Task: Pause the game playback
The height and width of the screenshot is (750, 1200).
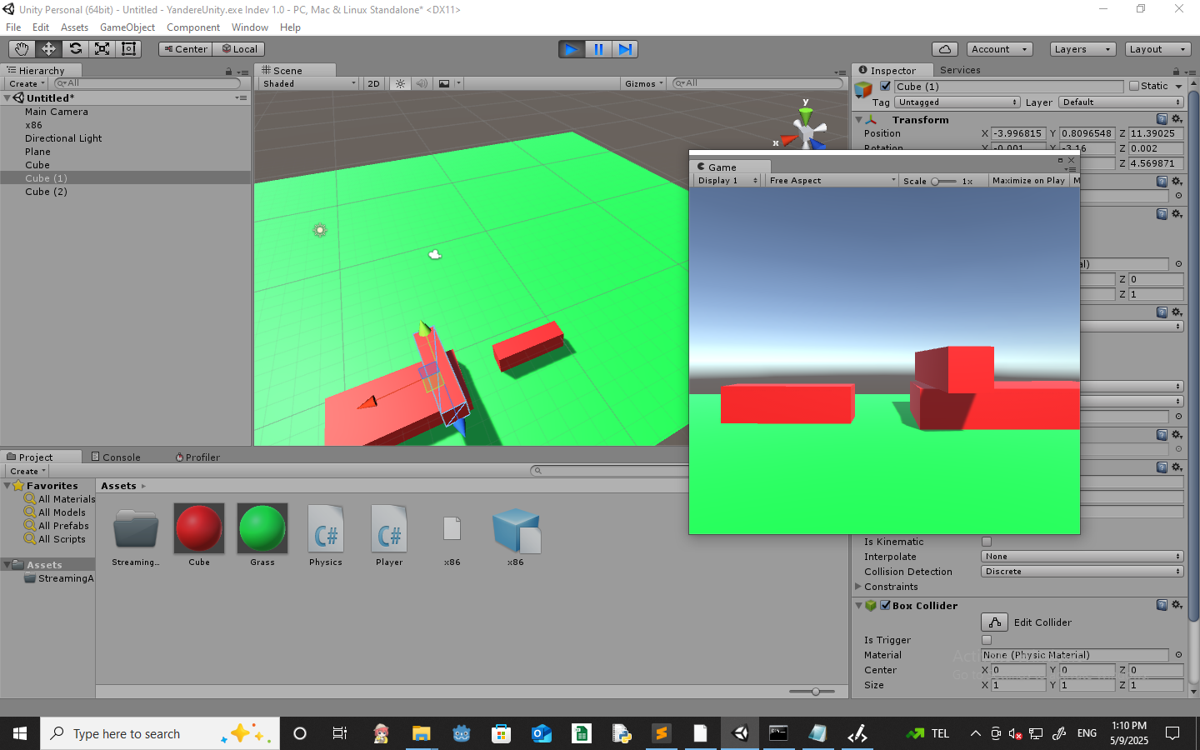Action: (598, 49)
